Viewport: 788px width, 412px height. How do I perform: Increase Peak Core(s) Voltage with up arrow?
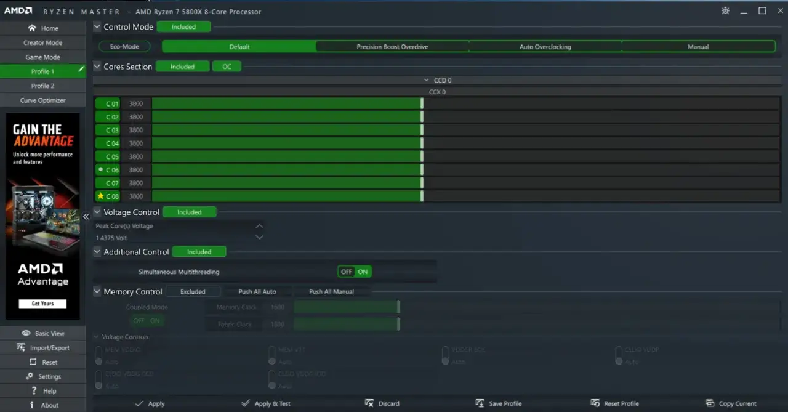(260, 226)
